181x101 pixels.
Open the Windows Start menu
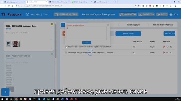(2, 99)
